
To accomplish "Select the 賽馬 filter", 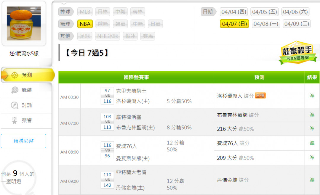I will [x=148, y=36].
